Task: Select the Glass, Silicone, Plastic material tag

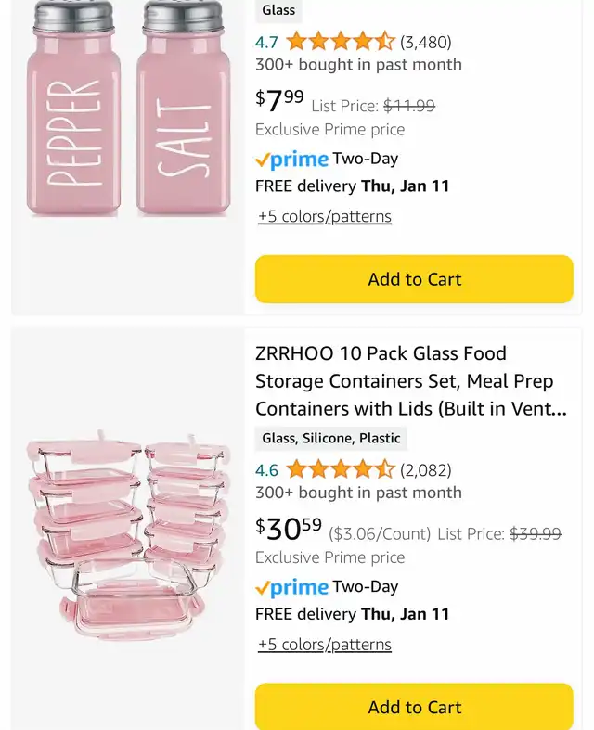Action: click(331, 439)
